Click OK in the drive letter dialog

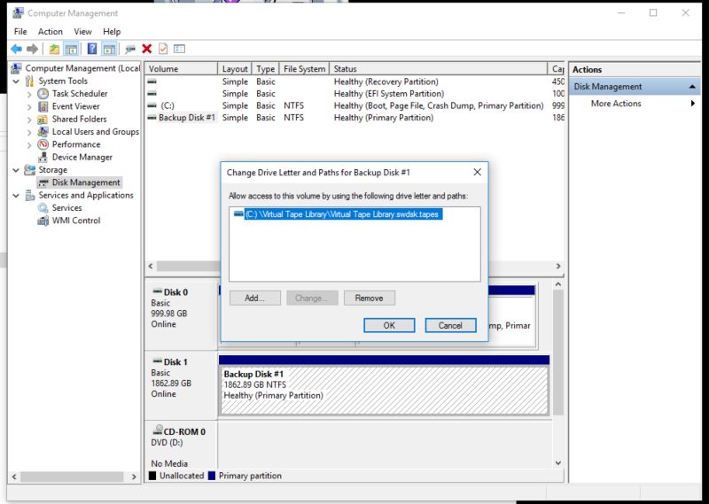pyautogui.click(x=389, y=325)
